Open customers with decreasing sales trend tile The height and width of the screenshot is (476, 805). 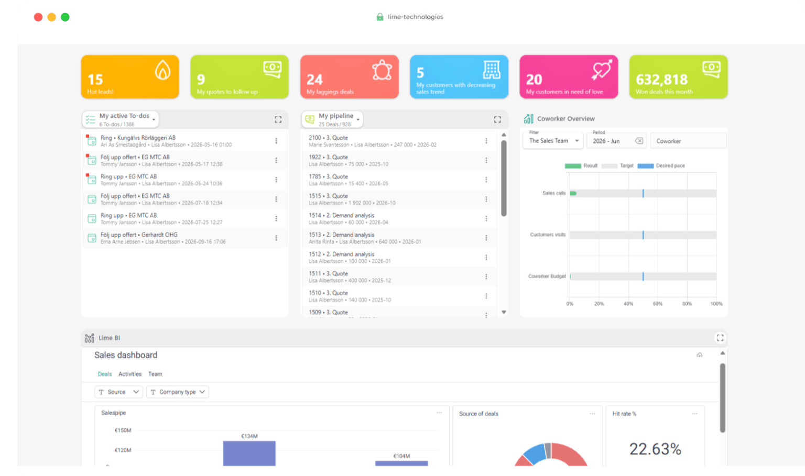coord(459,76)
